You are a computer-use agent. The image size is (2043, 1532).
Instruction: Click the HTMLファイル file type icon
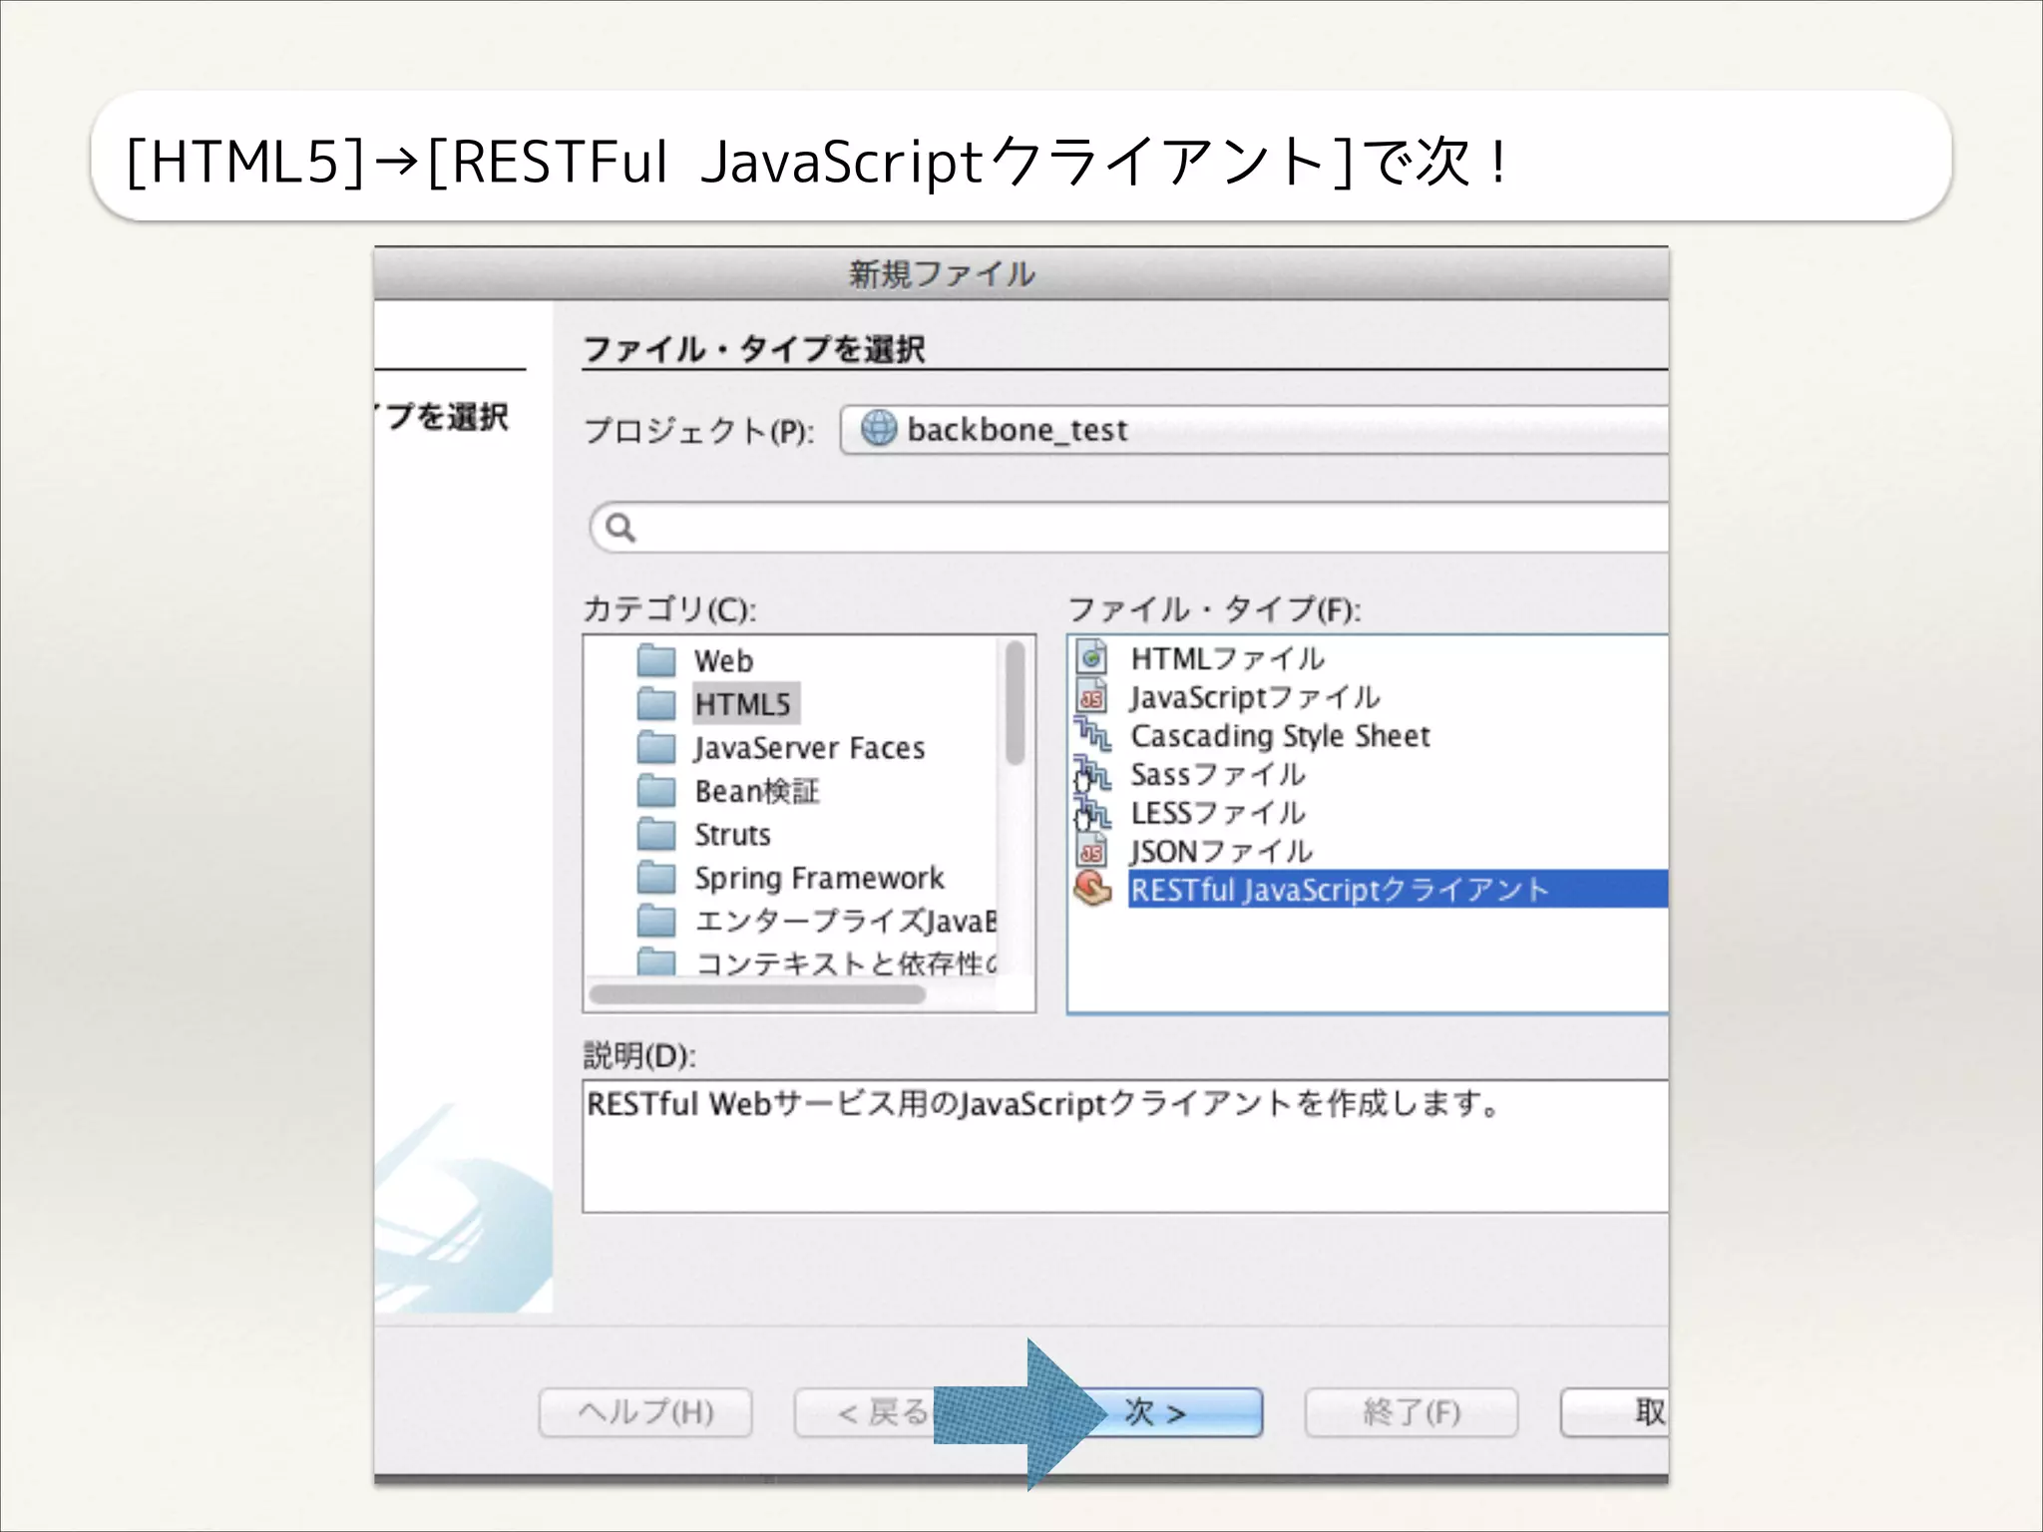pos(1092,657)
